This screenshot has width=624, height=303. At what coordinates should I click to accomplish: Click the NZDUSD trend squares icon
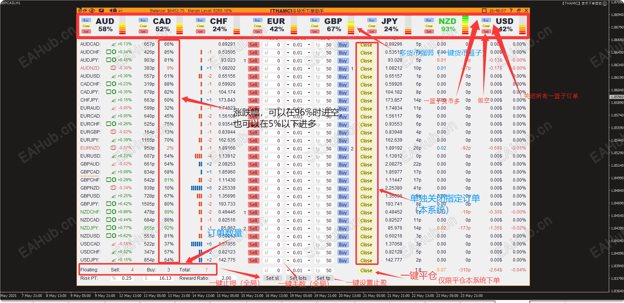tap(111, 236)
